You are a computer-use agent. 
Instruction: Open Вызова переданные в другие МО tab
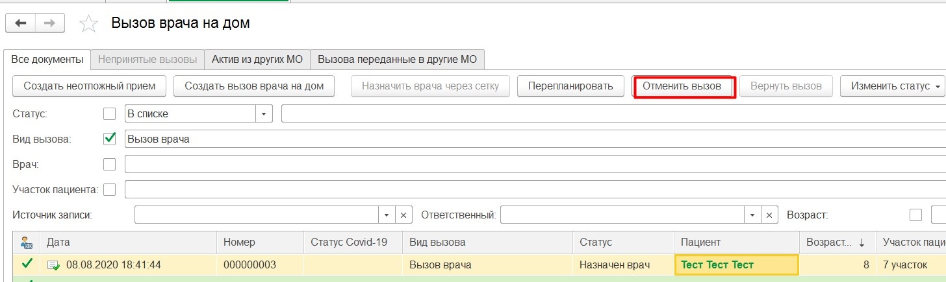click(x=397, y=60)
